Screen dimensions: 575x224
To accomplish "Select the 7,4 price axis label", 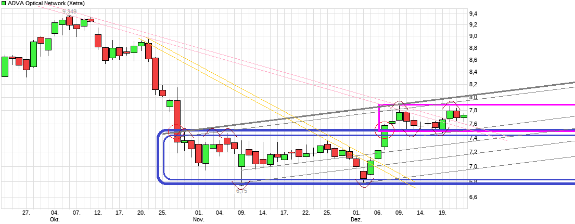I will pyautogui.click(x=474, y=138).
